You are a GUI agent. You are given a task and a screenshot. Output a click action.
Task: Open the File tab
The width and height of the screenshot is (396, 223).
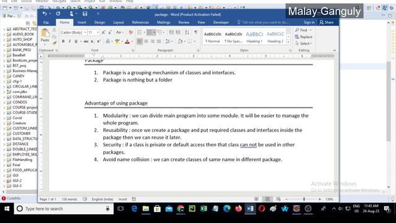[46, 22]
